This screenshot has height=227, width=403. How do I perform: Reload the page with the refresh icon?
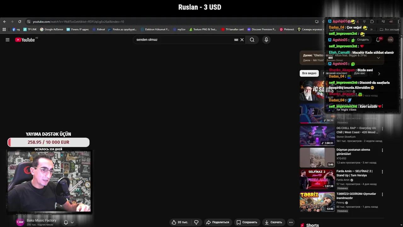point(20,22)
